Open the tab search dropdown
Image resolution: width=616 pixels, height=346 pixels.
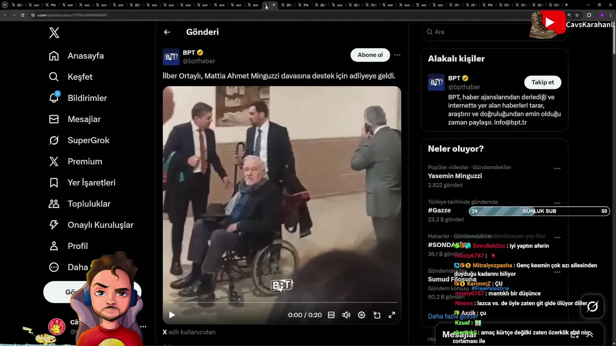5,5
